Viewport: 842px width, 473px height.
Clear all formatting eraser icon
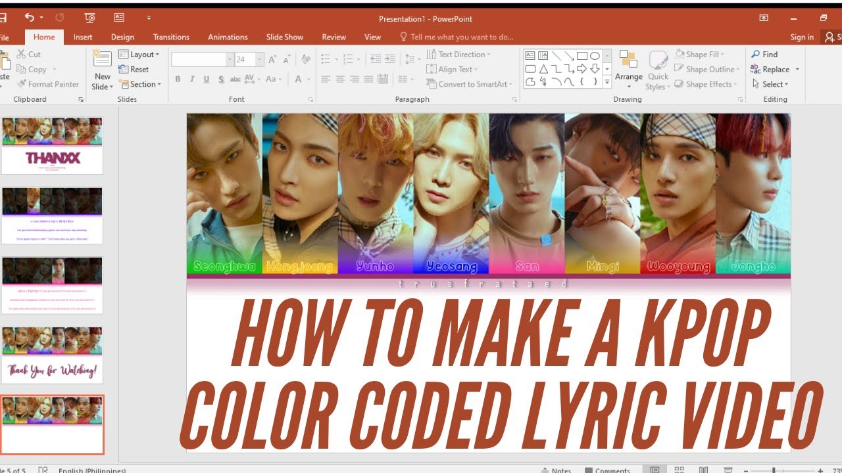click(306, 60)
